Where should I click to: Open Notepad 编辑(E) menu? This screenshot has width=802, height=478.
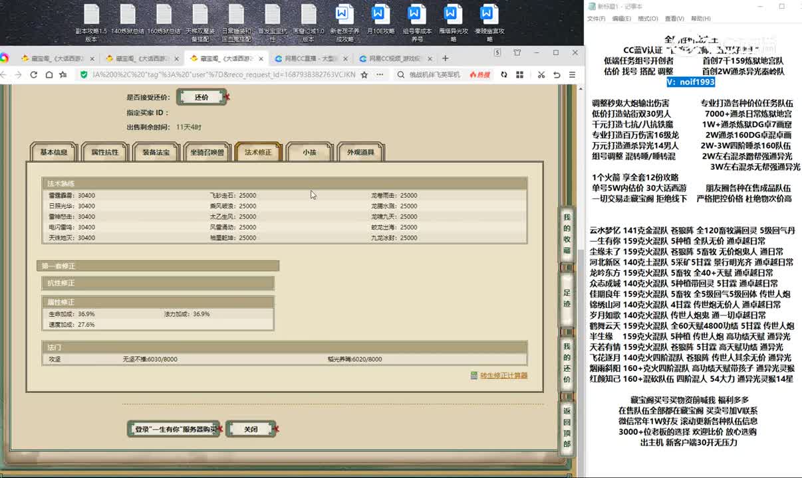pos(622,19)
